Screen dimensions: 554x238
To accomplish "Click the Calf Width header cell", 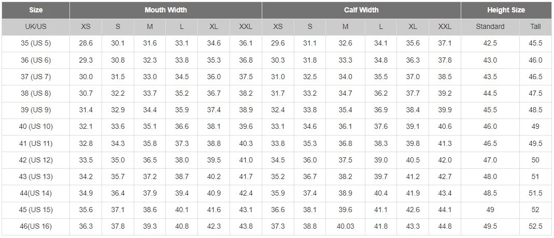I will click(x=361, y=10).
